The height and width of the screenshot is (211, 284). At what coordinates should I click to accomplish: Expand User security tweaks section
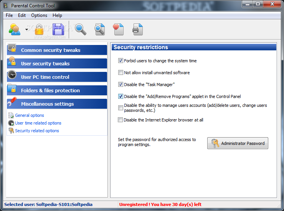[x=57, y=63]
